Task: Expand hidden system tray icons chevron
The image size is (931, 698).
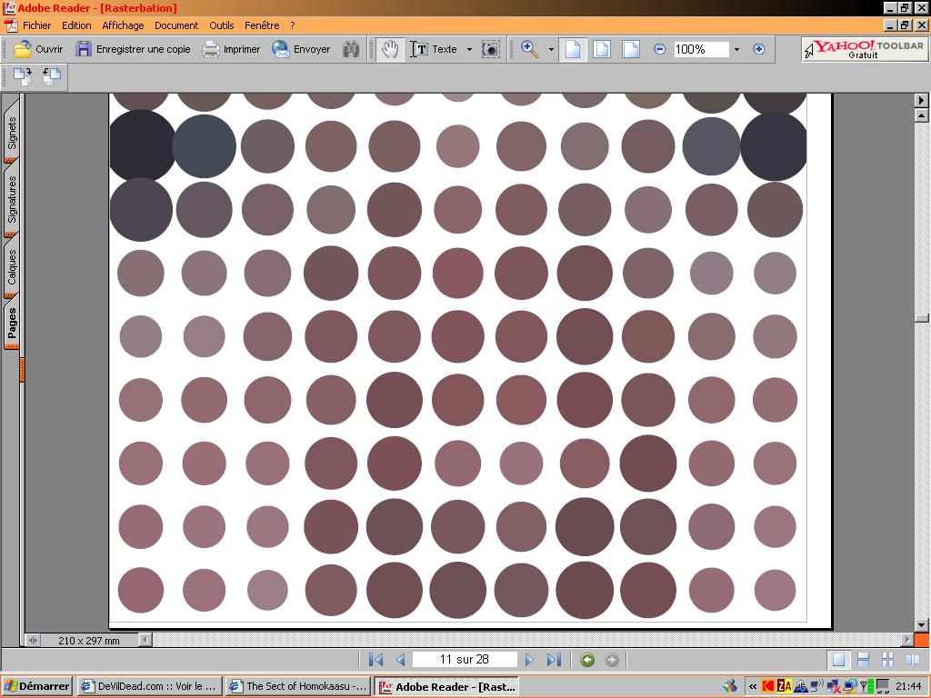Action: [753, 687]
